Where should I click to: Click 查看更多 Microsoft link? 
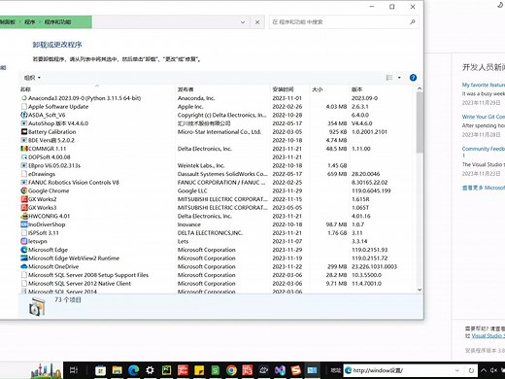[x=484, y=188]
